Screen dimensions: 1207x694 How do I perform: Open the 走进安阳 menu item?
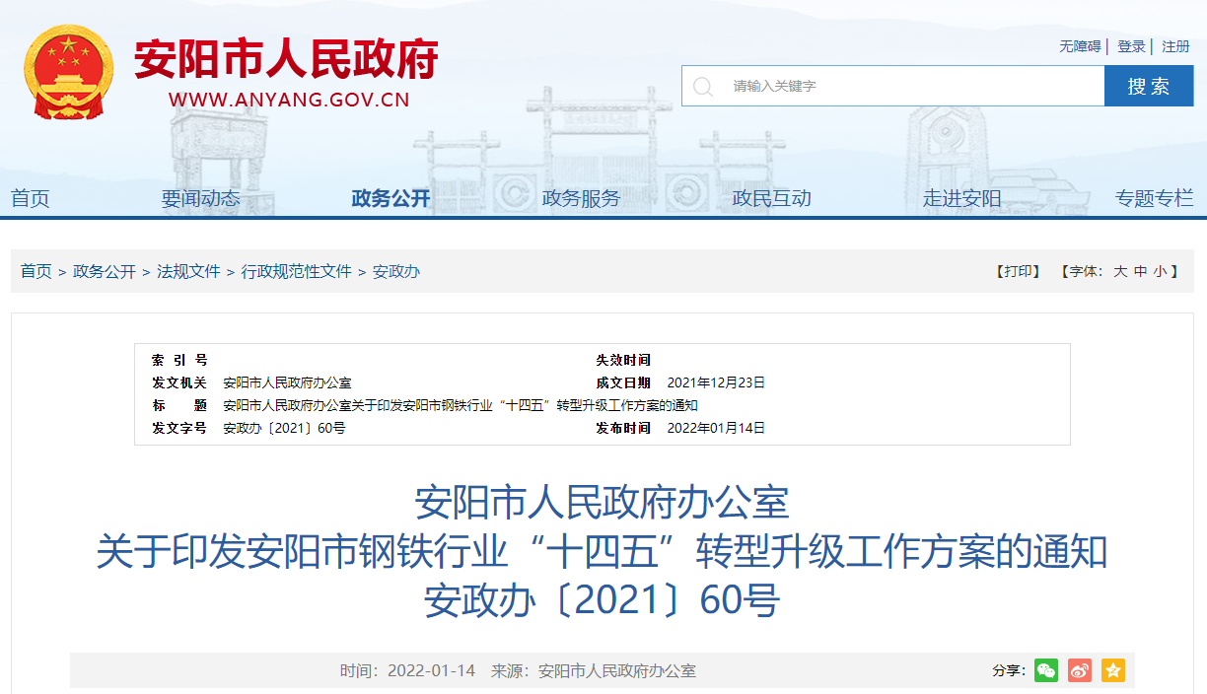pyautogui.click(x=961, y=198)
